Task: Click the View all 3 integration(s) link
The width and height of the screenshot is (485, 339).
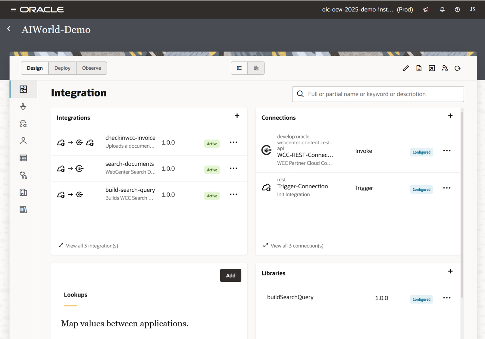Action: [x=92, y=245]
